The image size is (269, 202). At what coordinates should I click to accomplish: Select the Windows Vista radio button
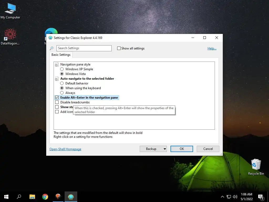coord(62,74)
